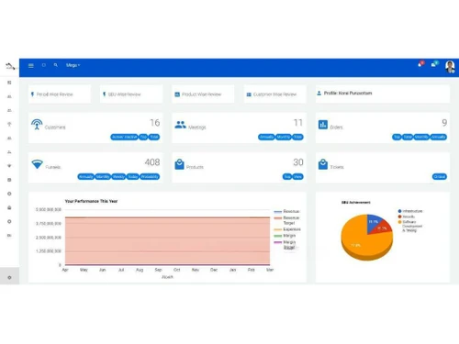
Task: Click Software Development orange legend dot
Action: [x=399, y=222]
